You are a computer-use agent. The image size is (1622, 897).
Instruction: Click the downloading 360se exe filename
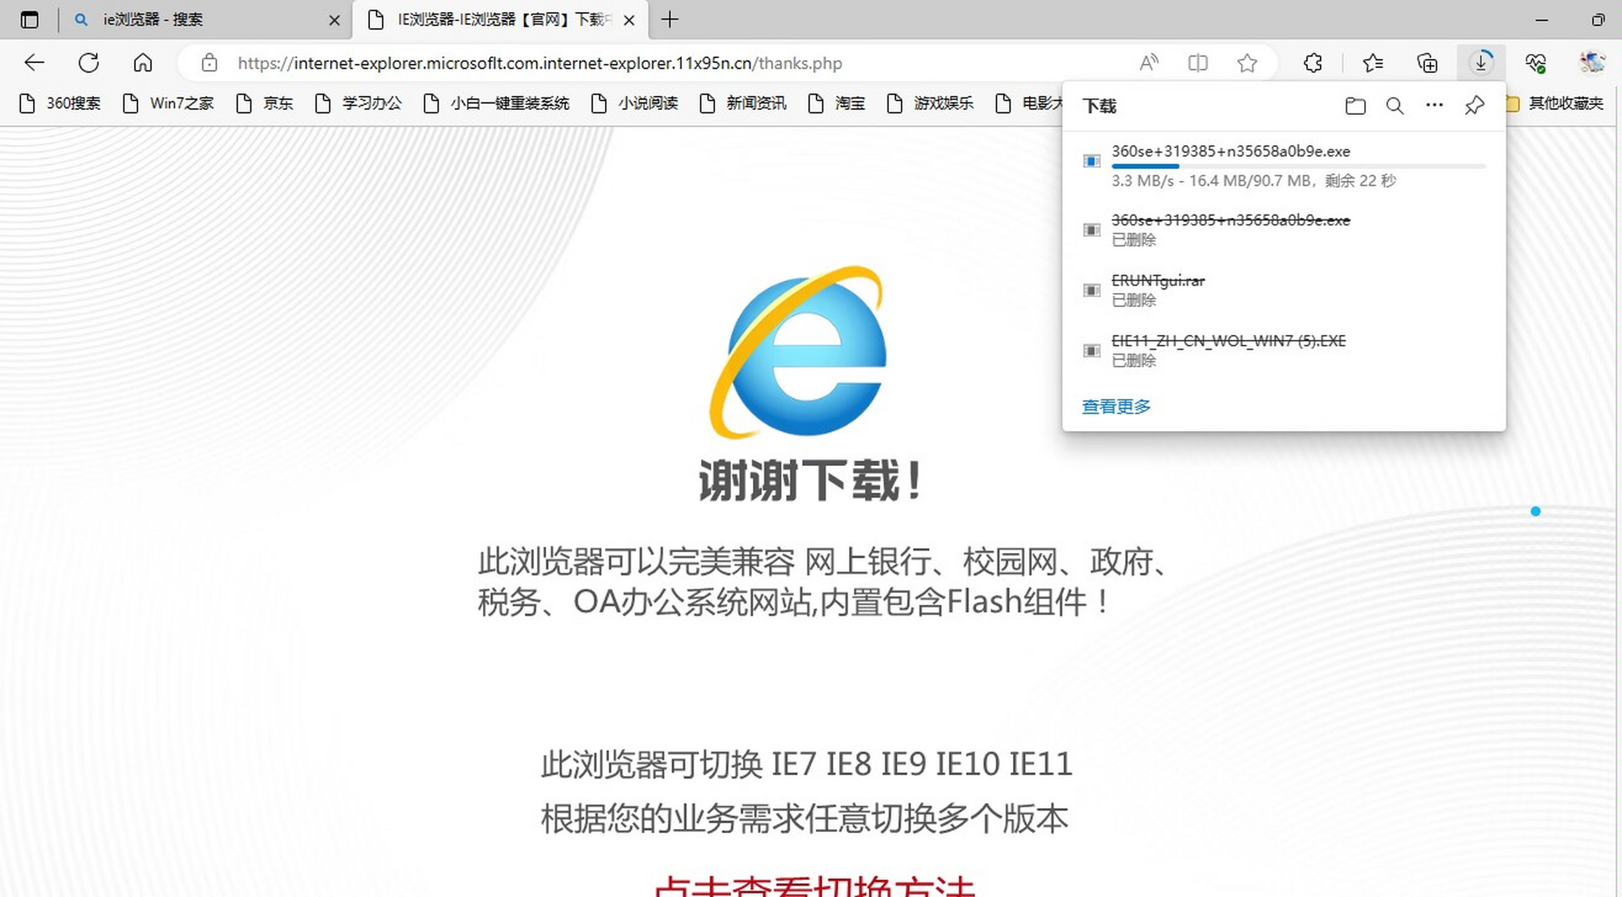pos(1230,151)
